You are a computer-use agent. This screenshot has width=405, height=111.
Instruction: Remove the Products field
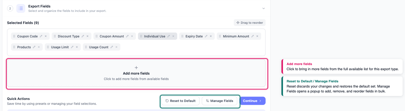click(39, 47)
